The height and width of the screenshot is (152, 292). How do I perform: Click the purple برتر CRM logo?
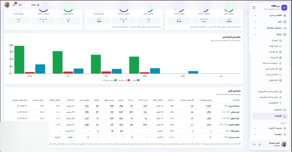coord(284,7)
